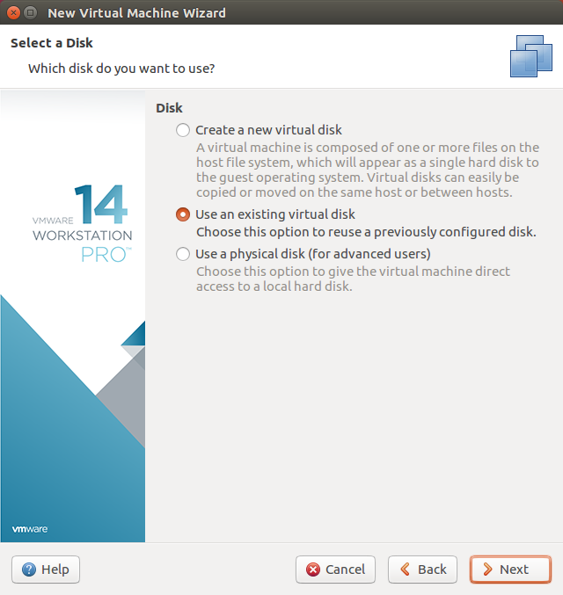Click the Workstation PRO branding text

(83, 245)
